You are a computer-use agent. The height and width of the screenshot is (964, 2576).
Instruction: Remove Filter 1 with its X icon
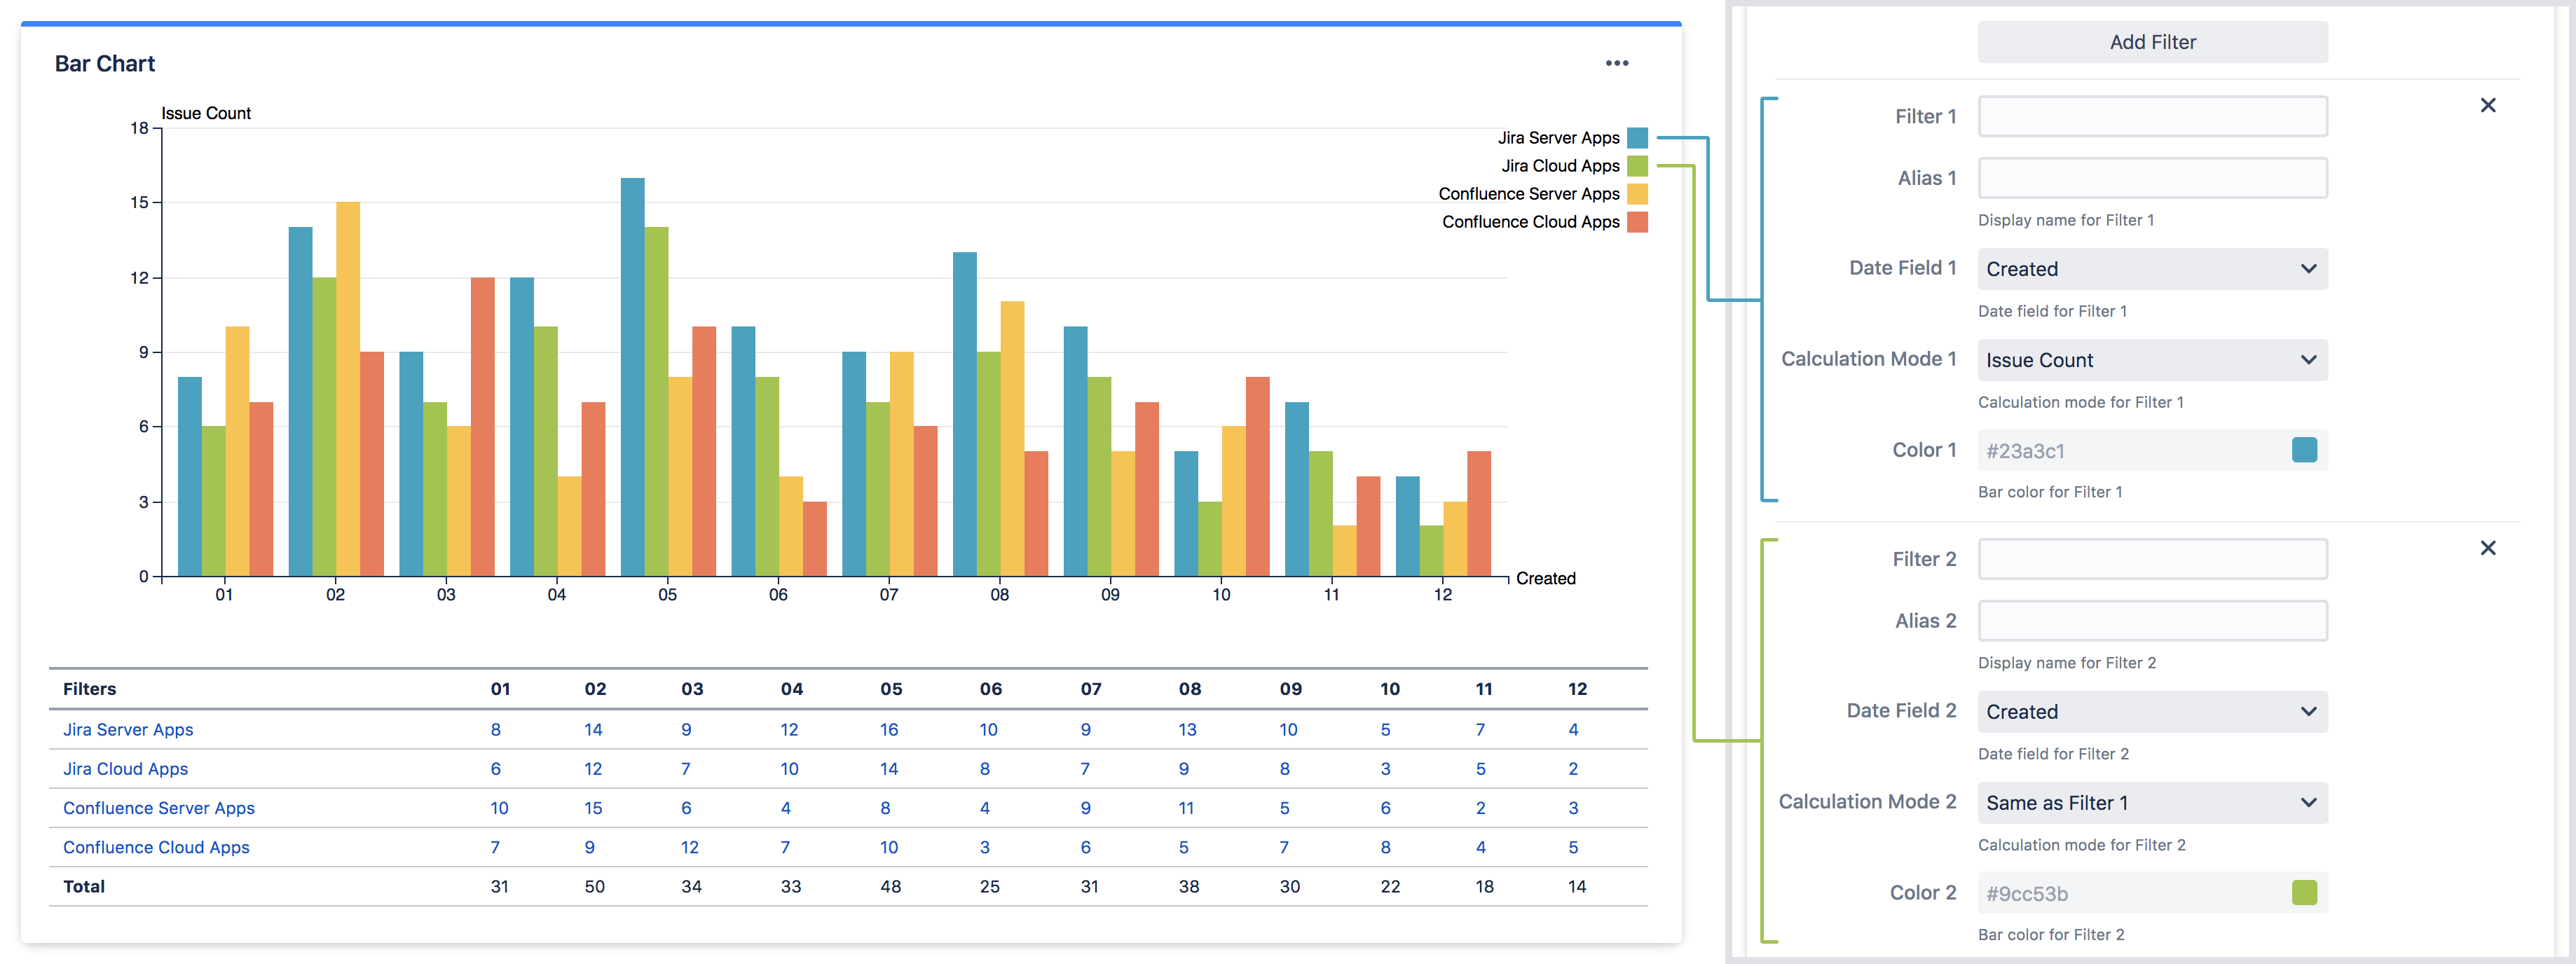point(2487,105)
